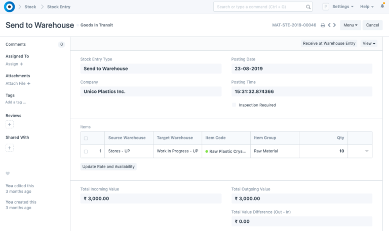The image size is (389, 231).
Task: Expand item row 1 details arrow
Action: coord(367,151)
